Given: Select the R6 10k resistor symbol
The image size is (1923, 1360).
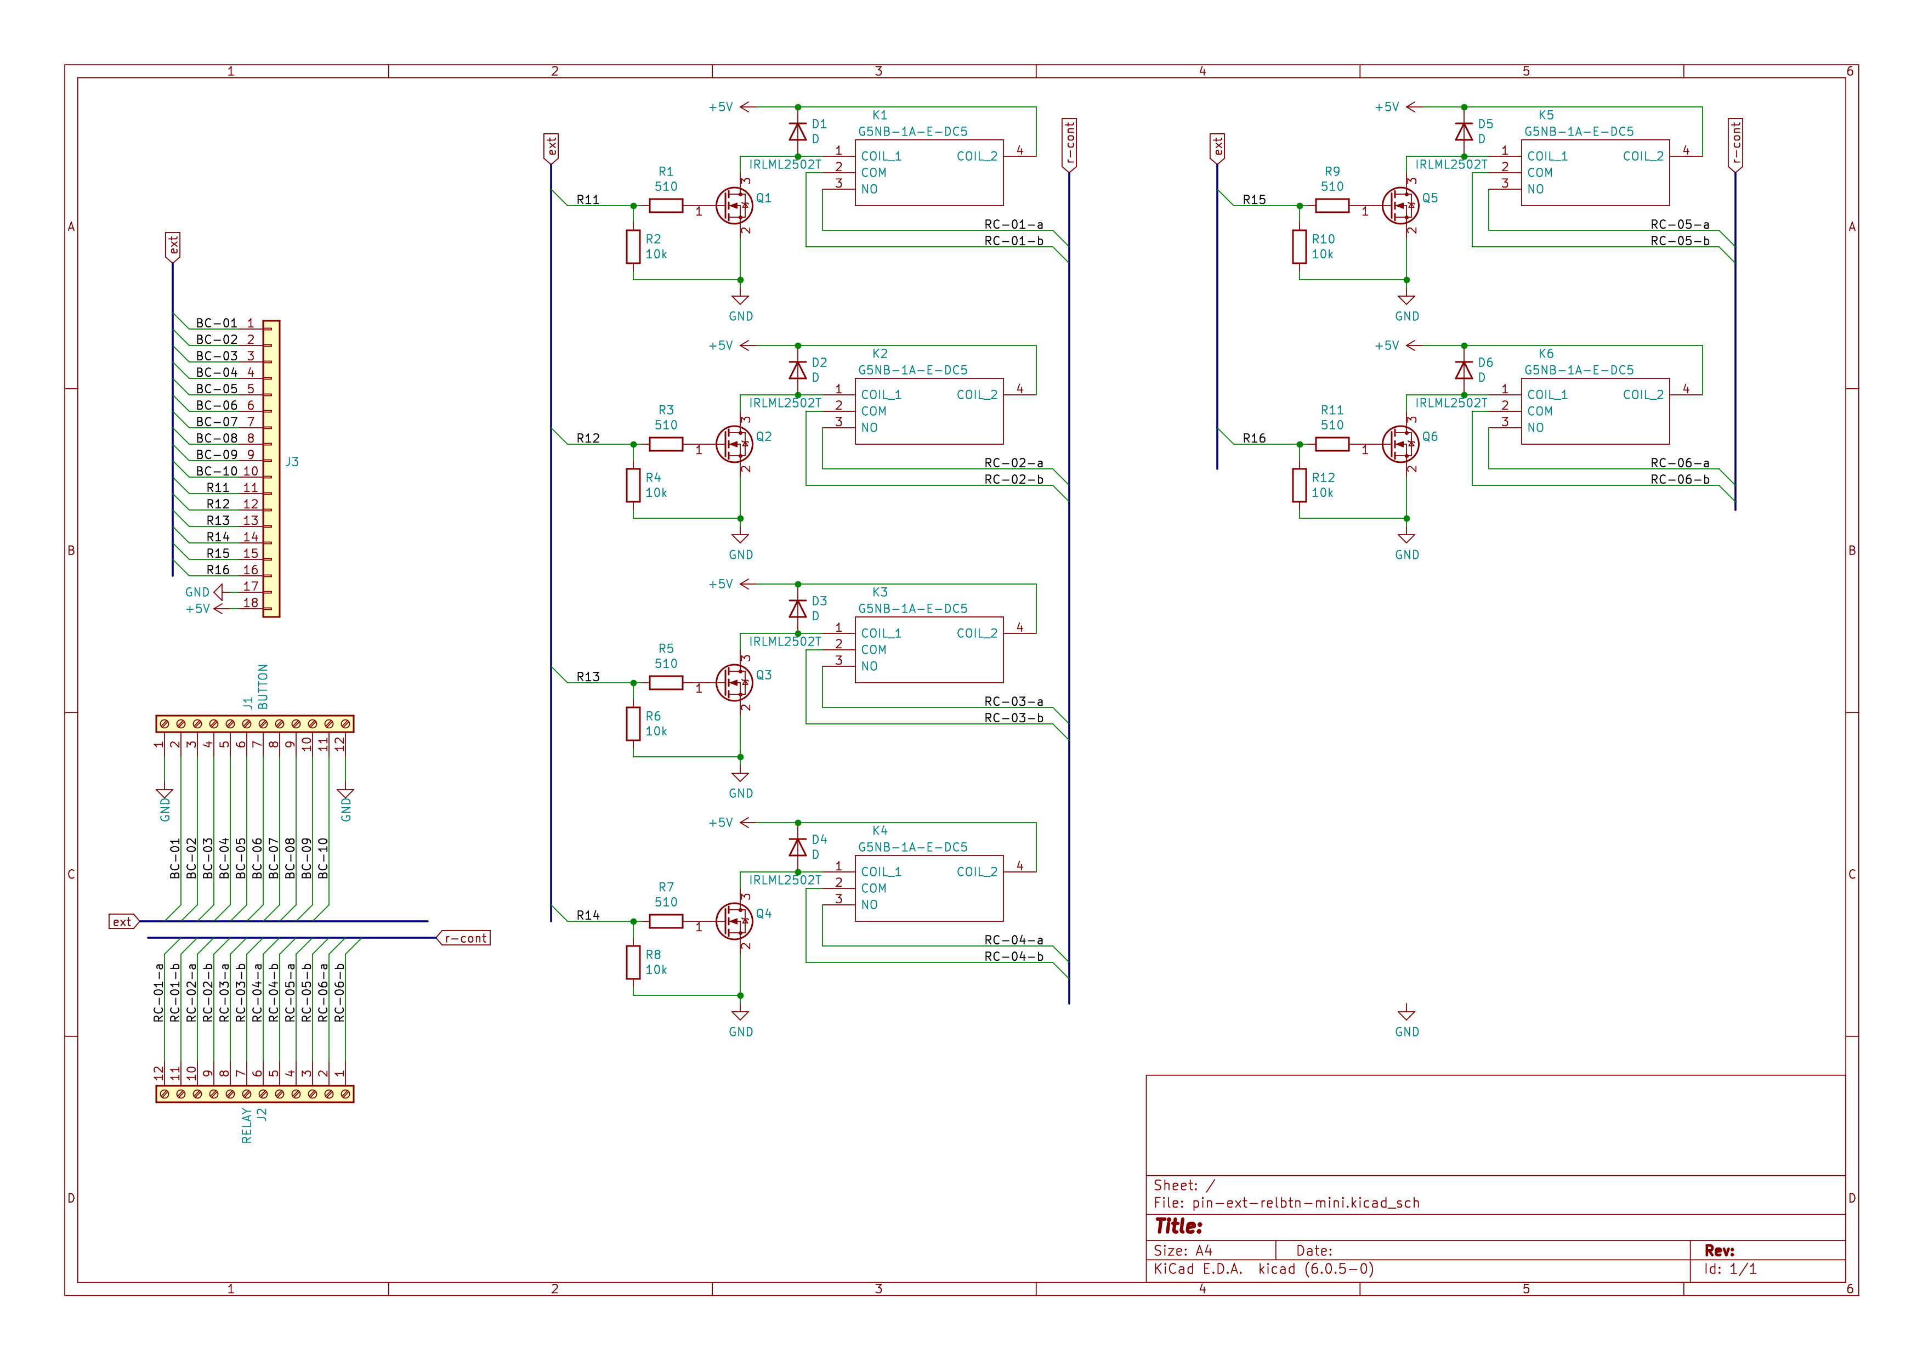Looking at the screenshot, I should coord(633,724).
